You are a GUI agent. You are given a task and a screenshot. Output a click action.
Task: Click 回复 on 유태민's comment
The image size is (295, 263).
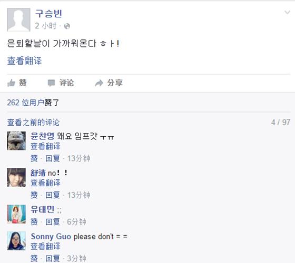53,222
